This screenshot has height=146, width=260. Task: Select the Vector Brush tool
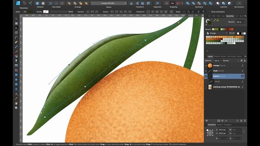(x=16, y=52)
